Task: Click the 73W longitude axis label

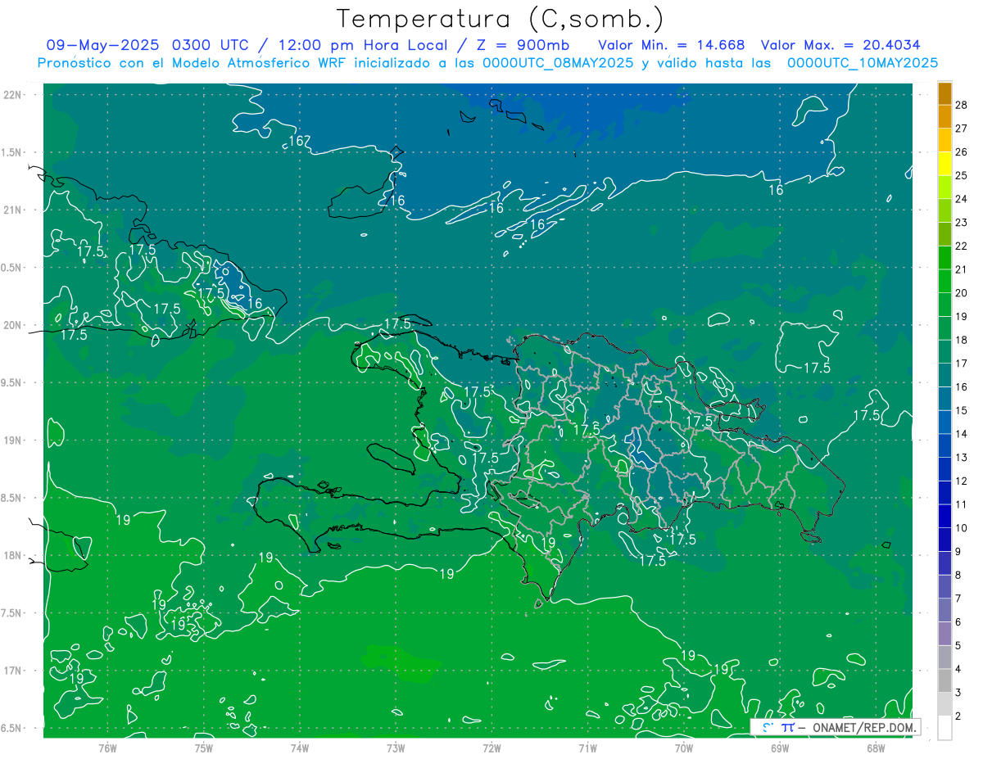Action: point(396,748)
